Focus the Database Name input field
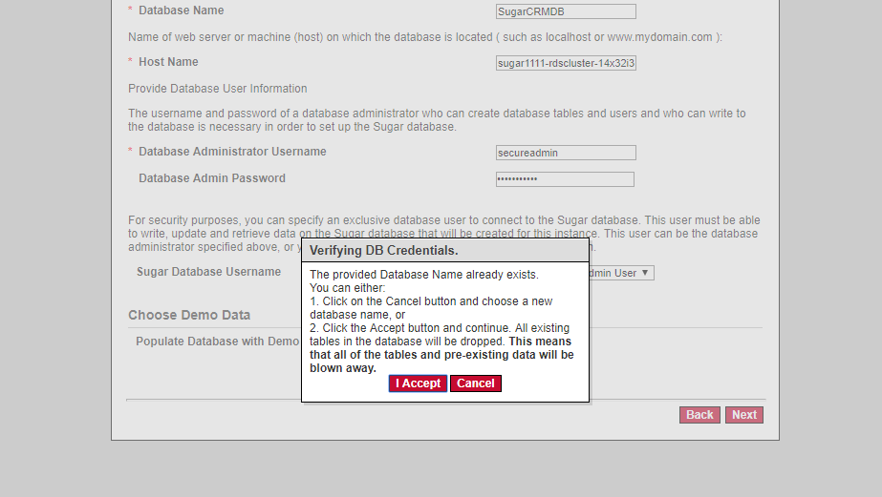This screenshot has height=497, width=882. coord(566,11)
